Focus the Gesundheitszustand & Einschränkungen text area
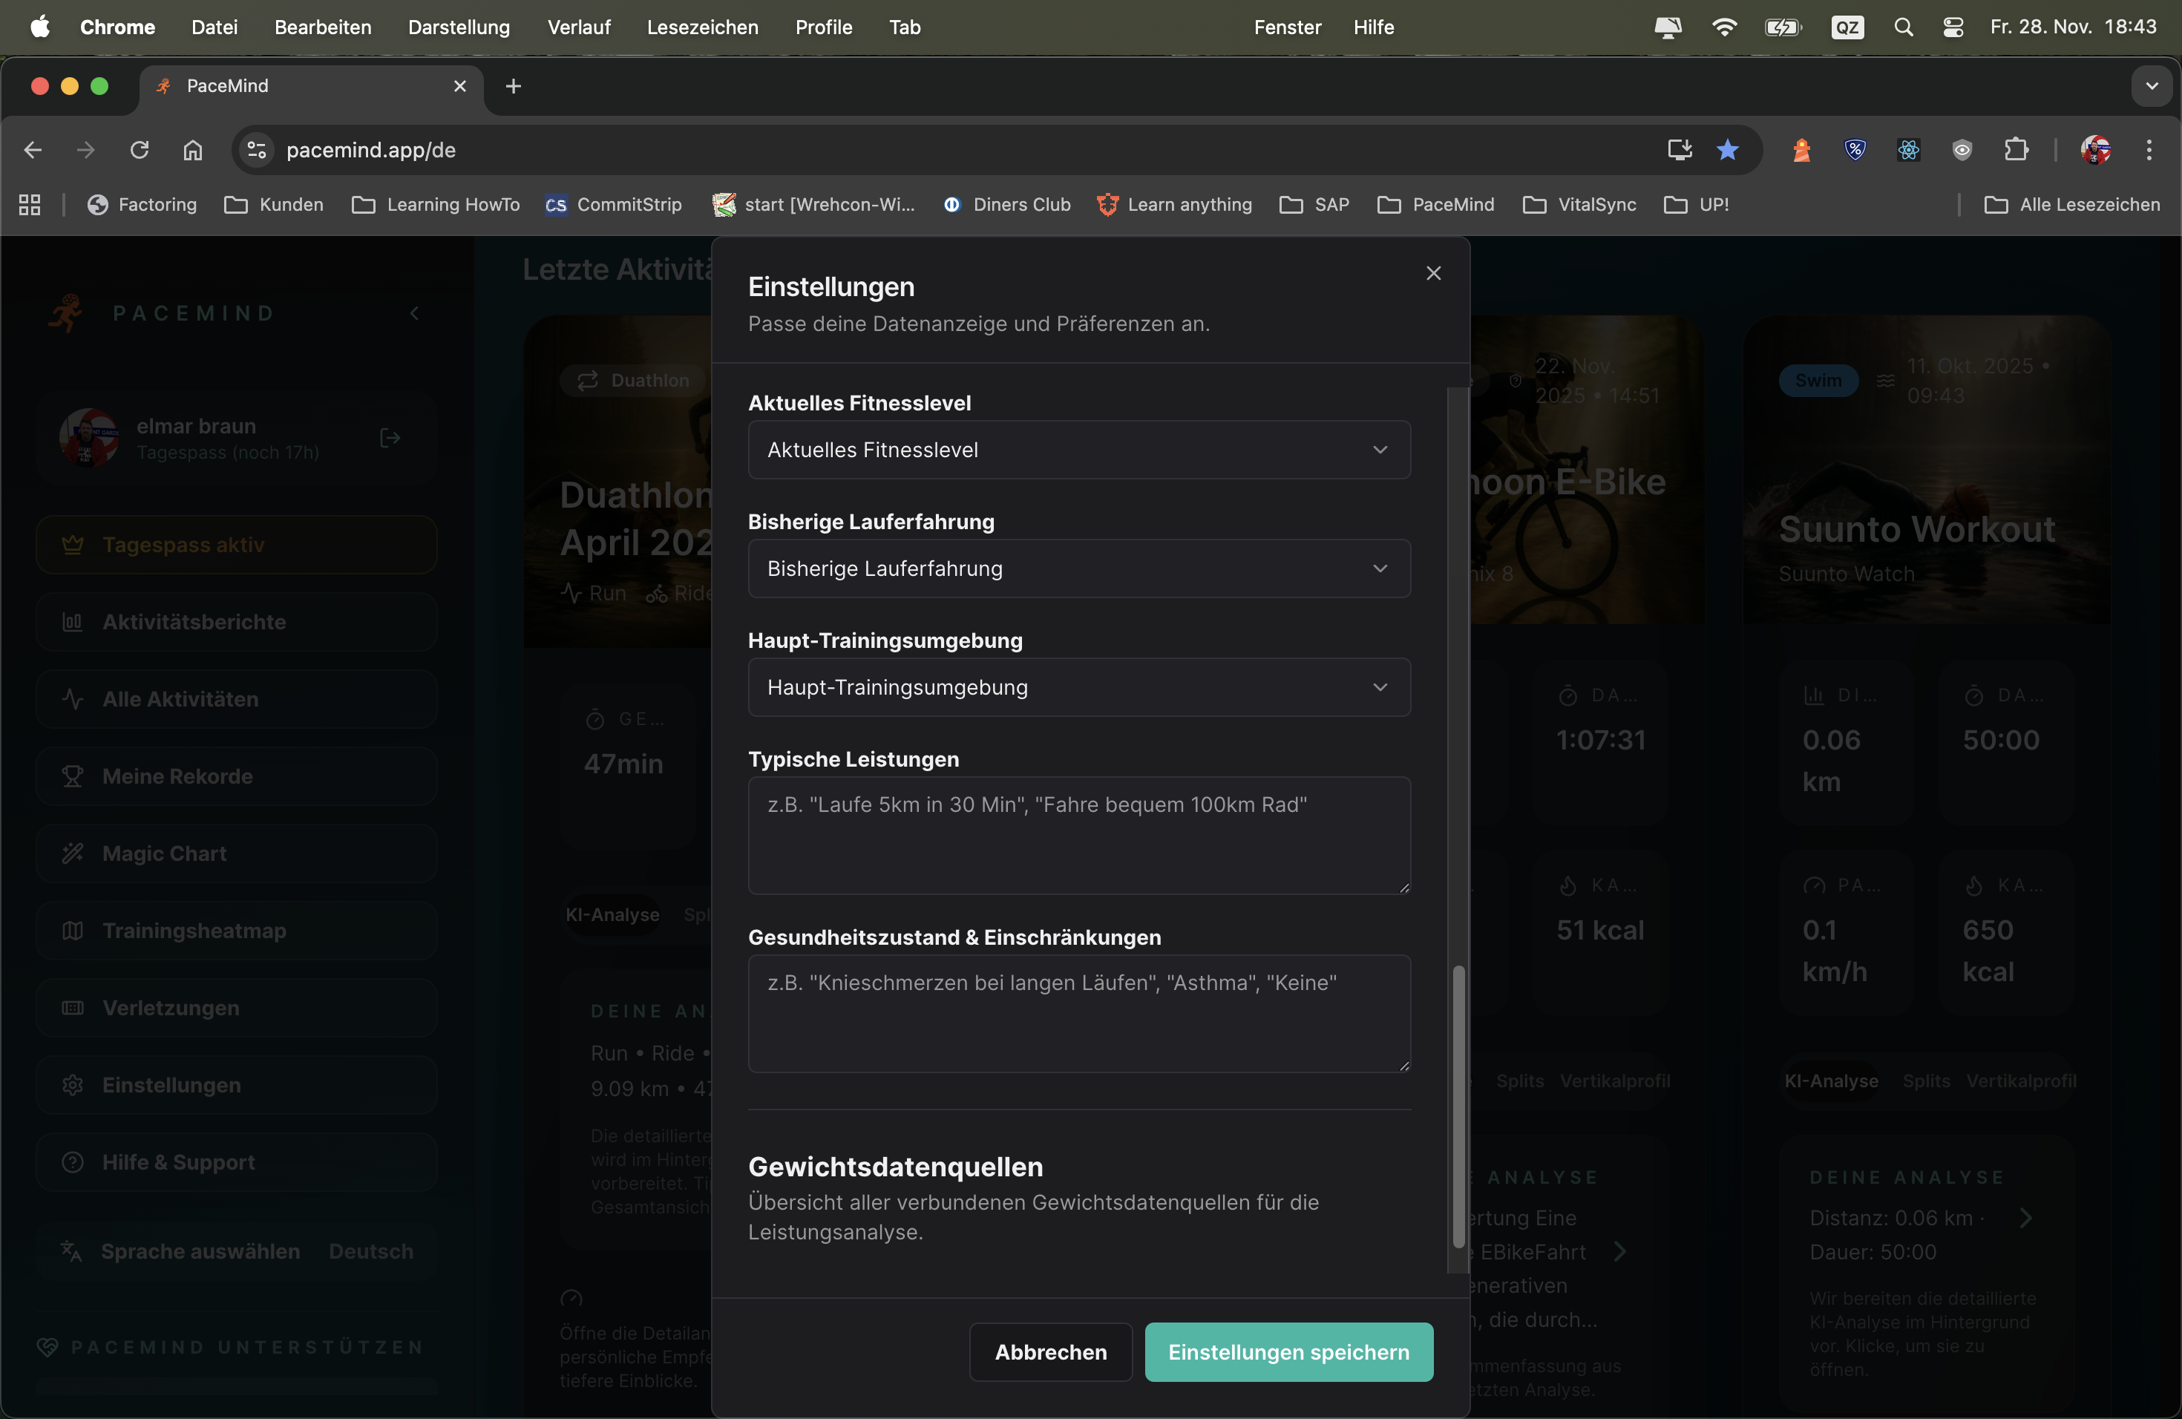The height and width of the screenshot is (1419, 2182). 1078,1012
